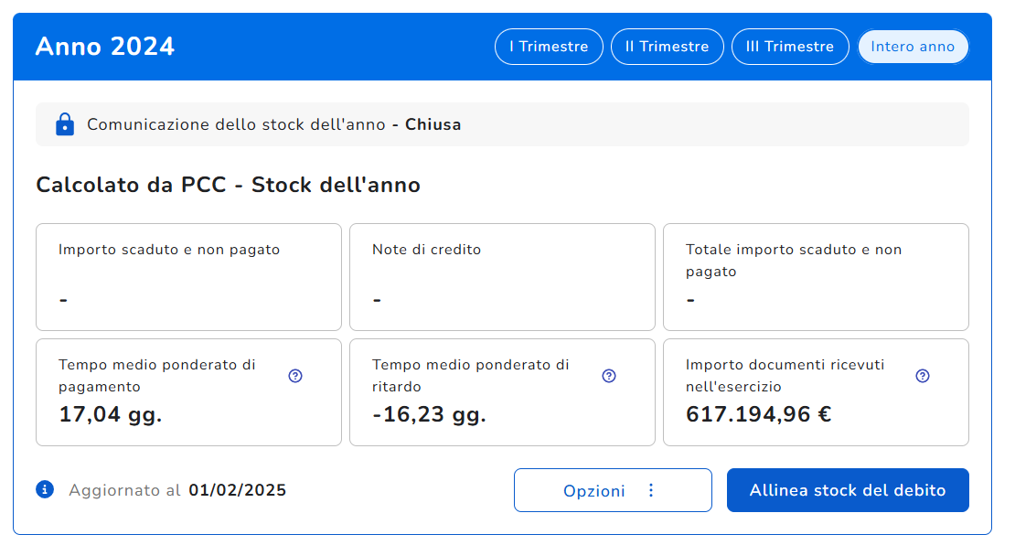Show the III Trimestre data
Image resolution: width=1015 pixels, height=556 pixels.
coord(790,47)
